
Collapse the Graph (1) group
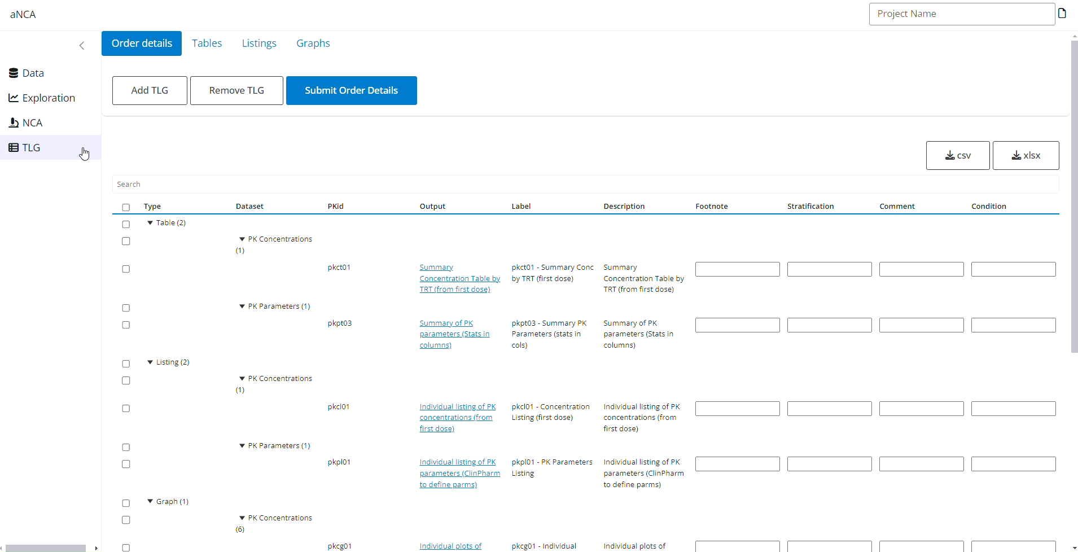pyautogui.click(x=150, y=501)
